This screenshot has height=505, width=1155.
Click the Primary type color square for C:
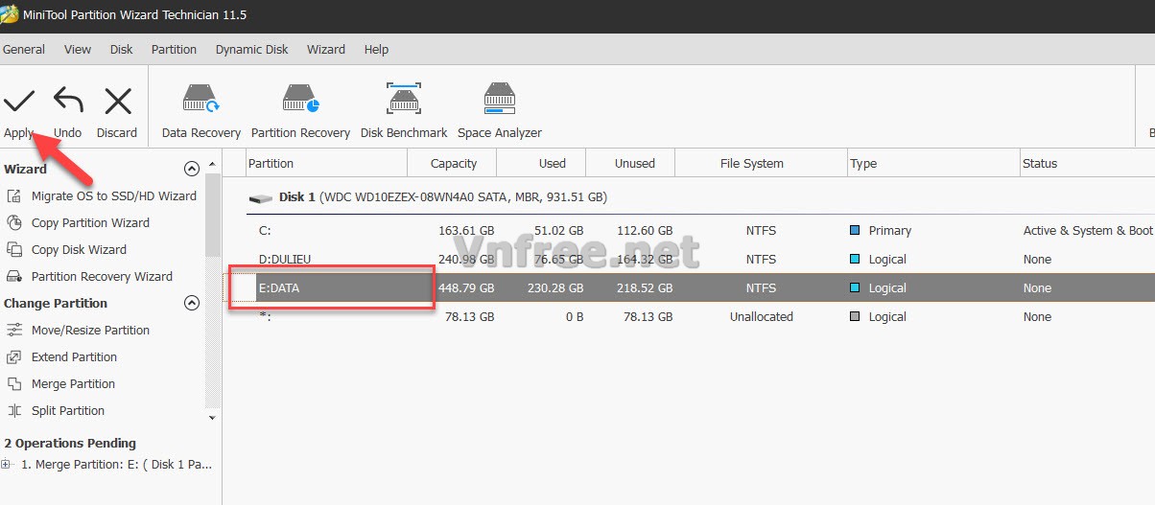pyautogui.click(x=855, y=231)
